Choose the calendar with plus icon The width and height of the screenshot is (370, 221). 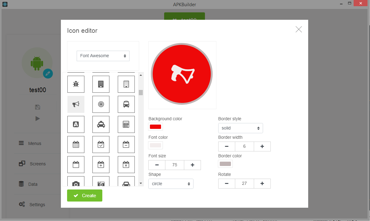click(x=101, y=164)
